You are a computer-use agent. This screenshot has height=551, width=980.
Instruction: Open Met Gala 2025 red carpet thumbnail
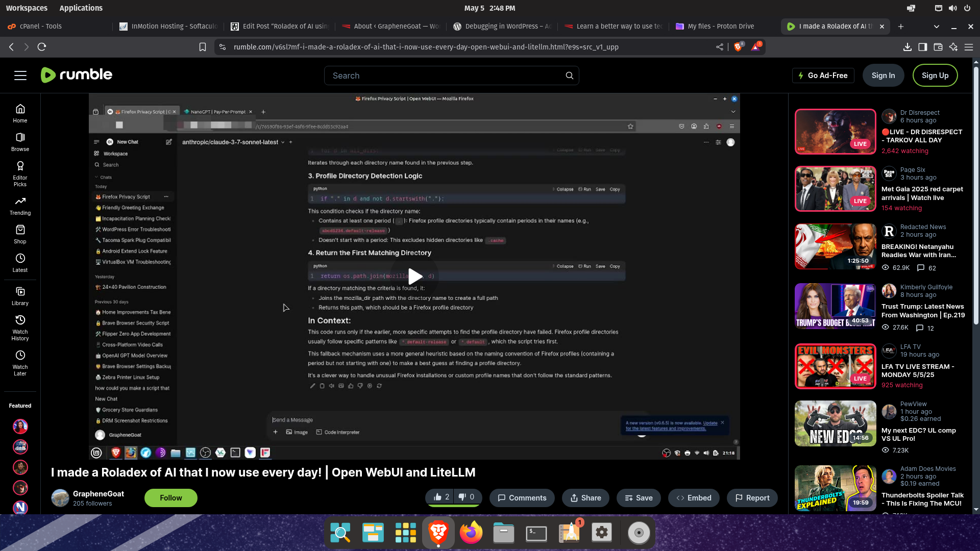836,189
